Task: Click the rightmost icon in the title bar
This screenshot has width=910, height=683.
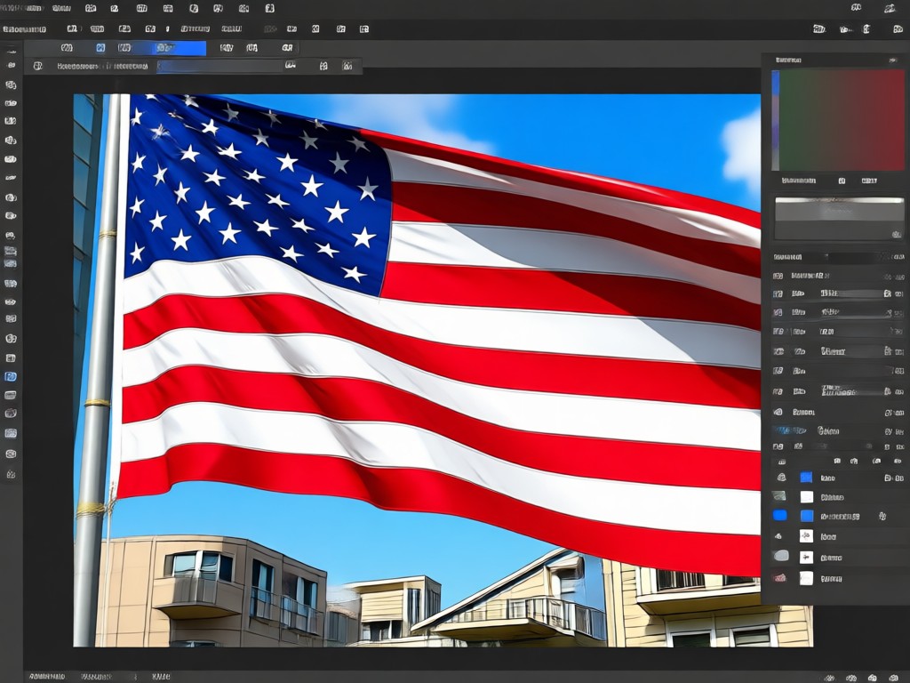Action: coord(890,8)
